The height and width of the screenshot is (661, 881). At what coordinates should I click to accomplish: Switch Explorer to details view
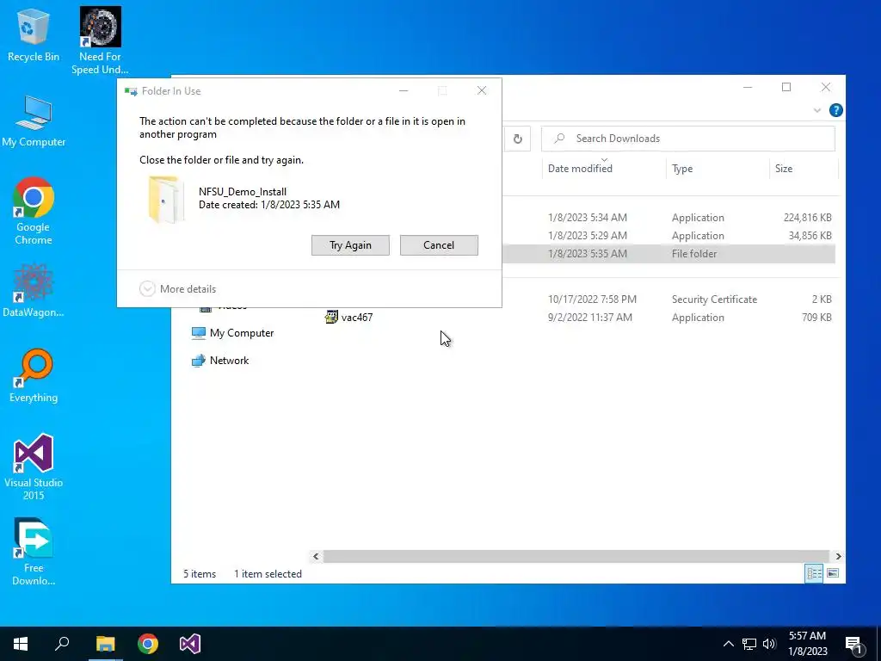coord(814,573)
